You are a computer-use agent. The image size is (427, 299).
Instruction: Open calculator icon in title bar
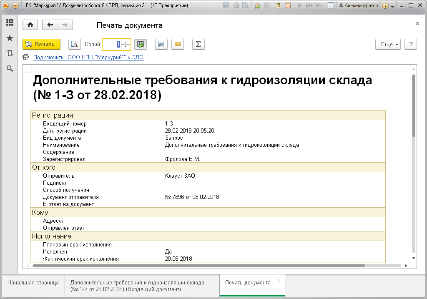(278, 5)
